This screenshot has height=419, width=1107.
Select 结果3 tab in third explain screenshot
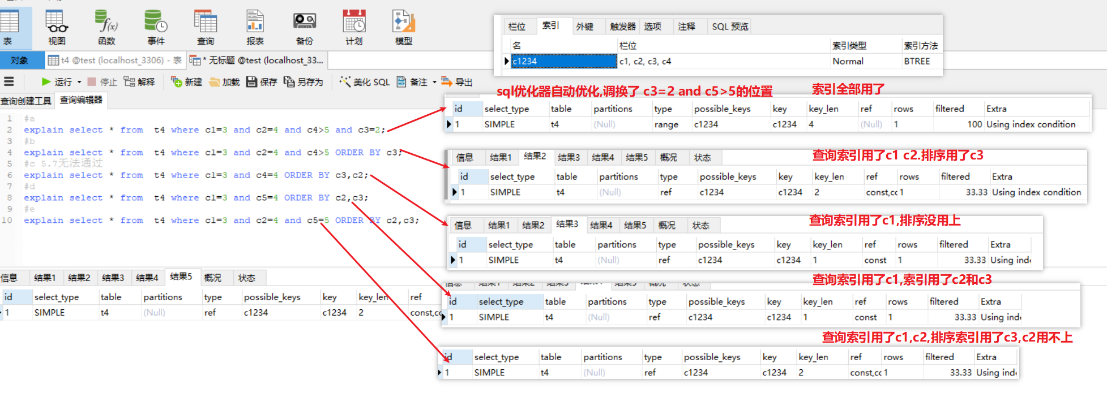[x=567, y=224]
